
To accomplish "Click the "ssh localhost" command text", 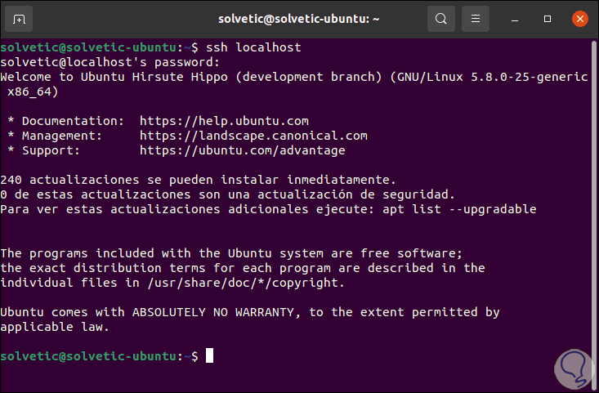I will click(x=253, y=47).
